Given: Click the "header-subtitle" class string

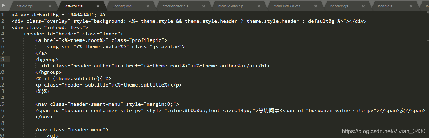Looking at the screenshot, I should (x=86, y=85).
